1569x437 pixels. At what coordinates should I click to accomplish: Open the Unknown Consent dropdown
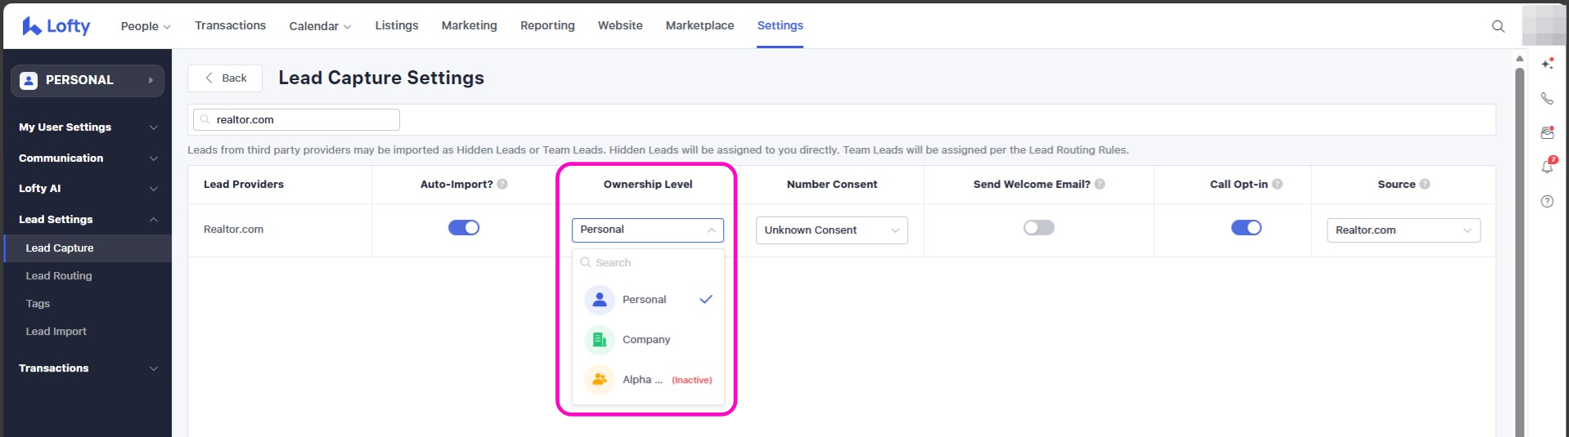tap(831, 230)
